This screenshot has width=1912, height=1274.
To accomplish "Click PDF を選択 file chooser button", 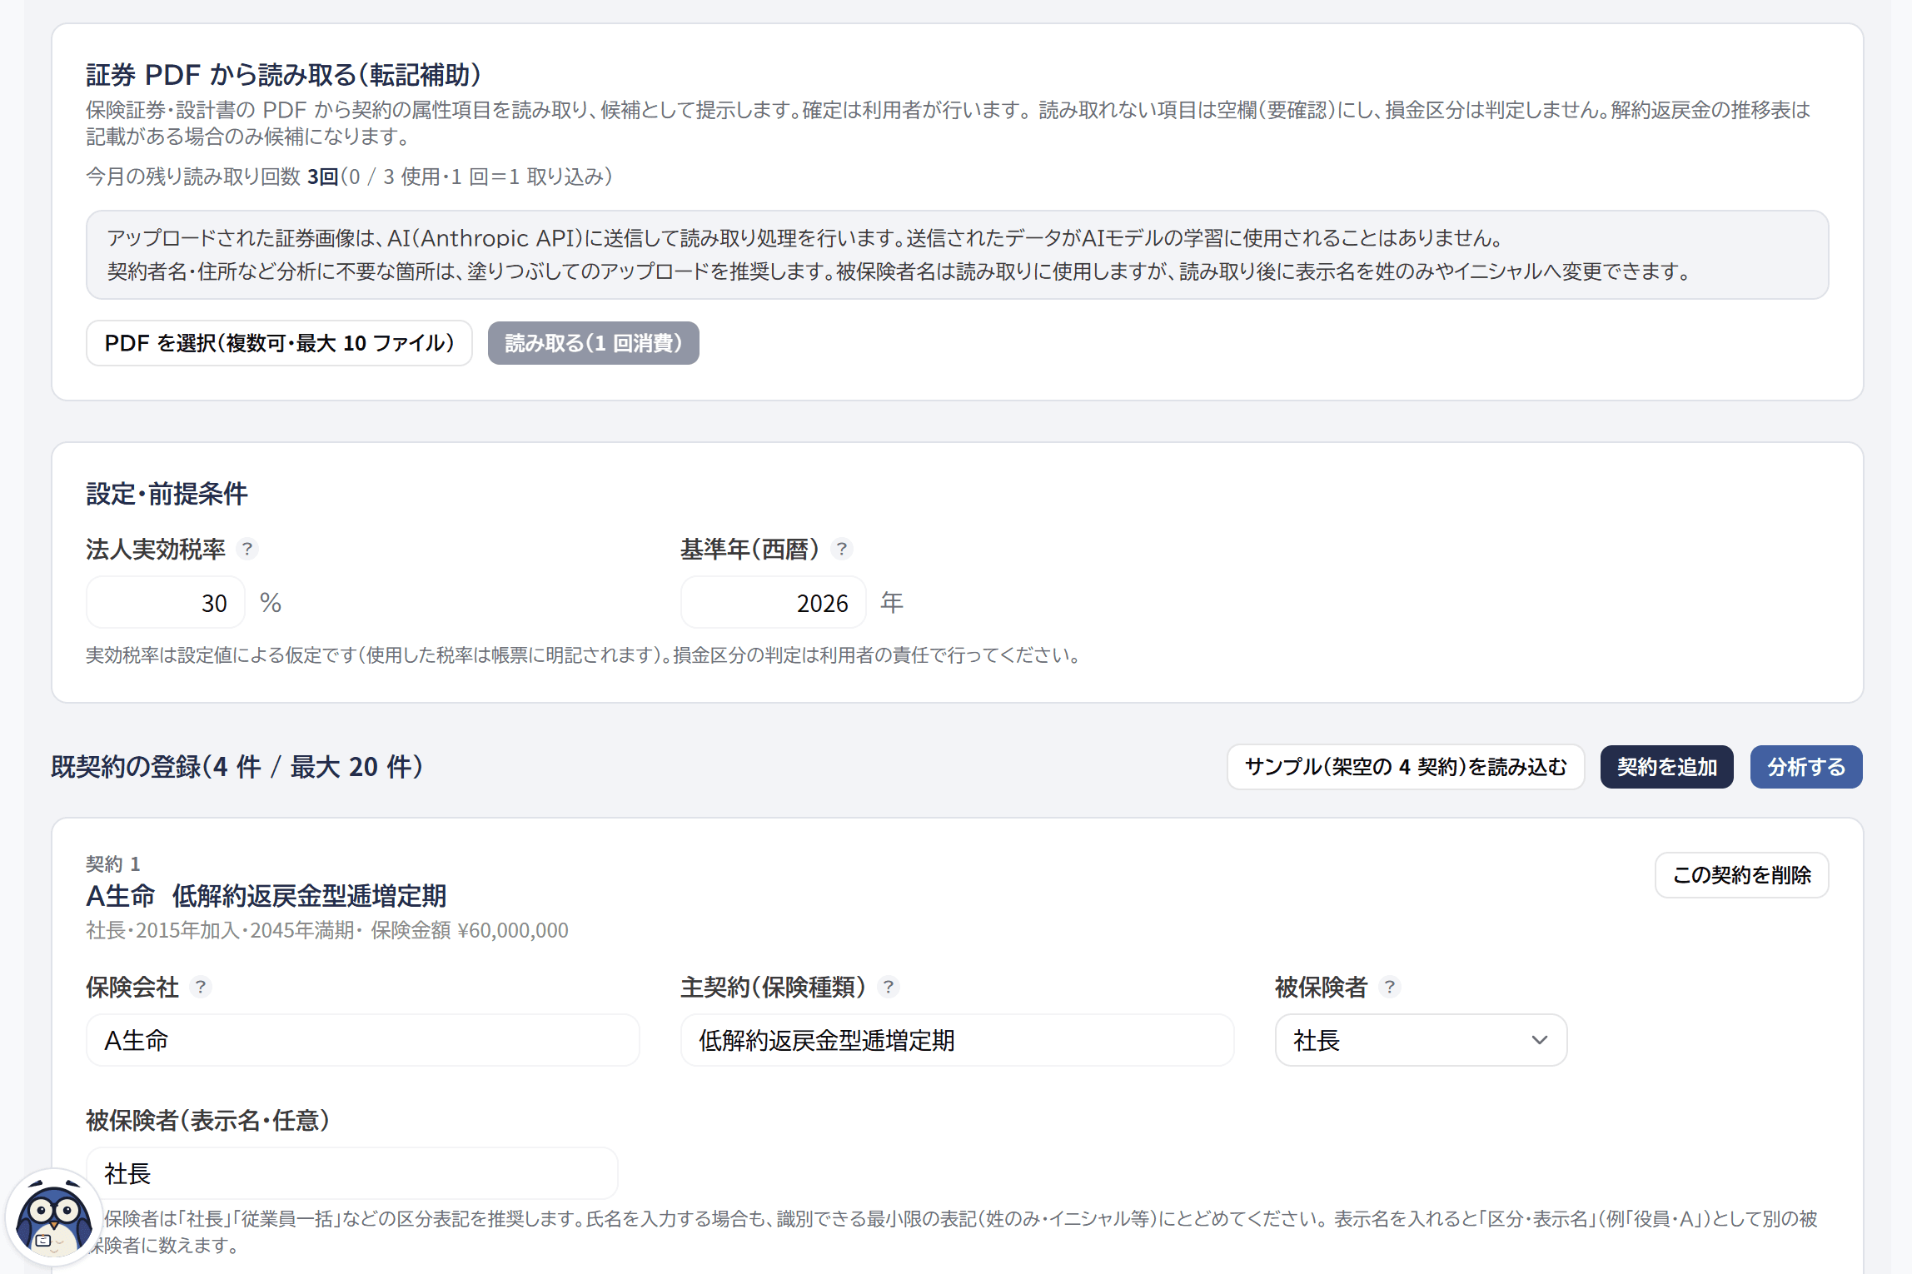I will pos(279,343).
